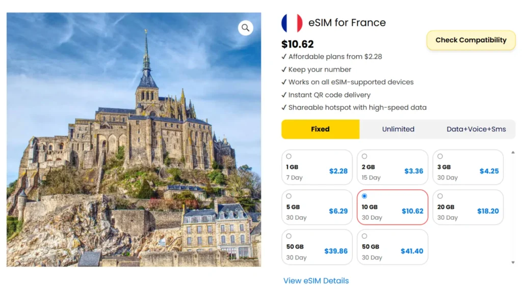Pick the 5 GB $6.29 plan
This screenshot has height=293, width=522.
click(x=317, y=207)
